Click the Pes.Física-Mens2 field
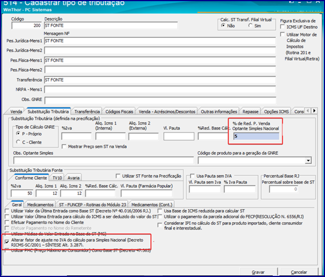Viewport: 325px width, 277px height. tap(160, 70)
